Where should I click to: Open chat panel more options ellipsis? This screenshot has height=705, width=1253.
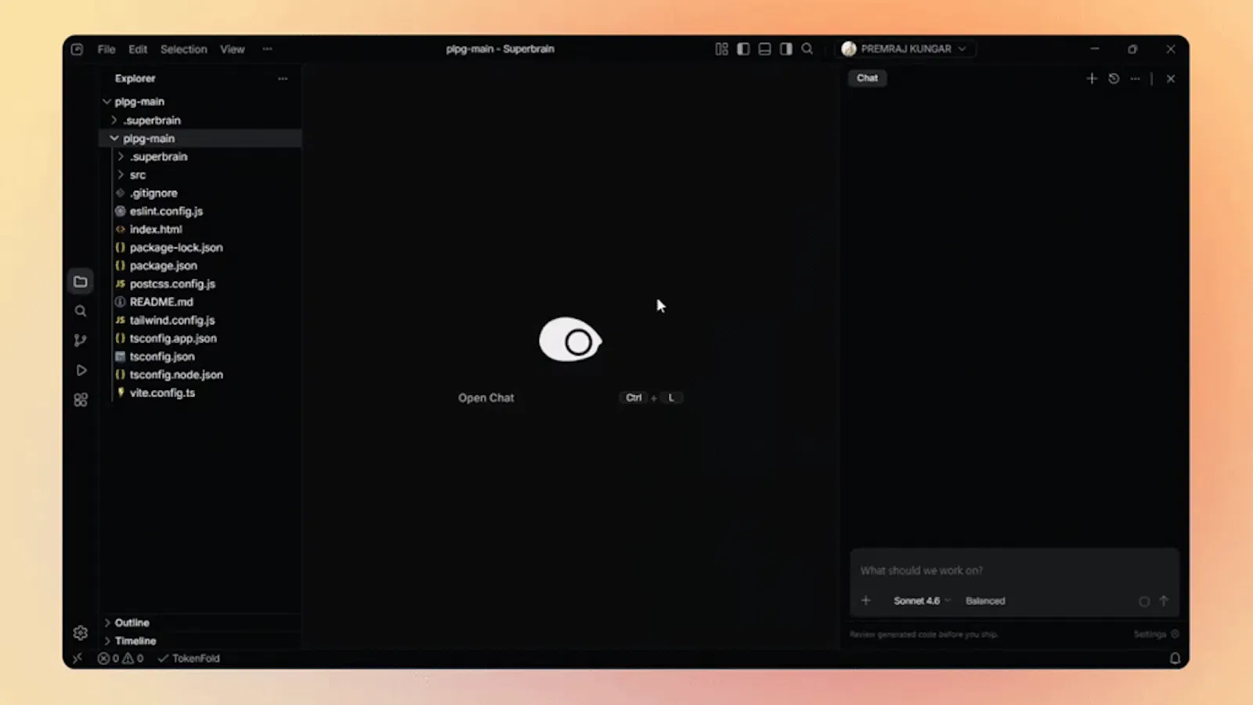1135,78
